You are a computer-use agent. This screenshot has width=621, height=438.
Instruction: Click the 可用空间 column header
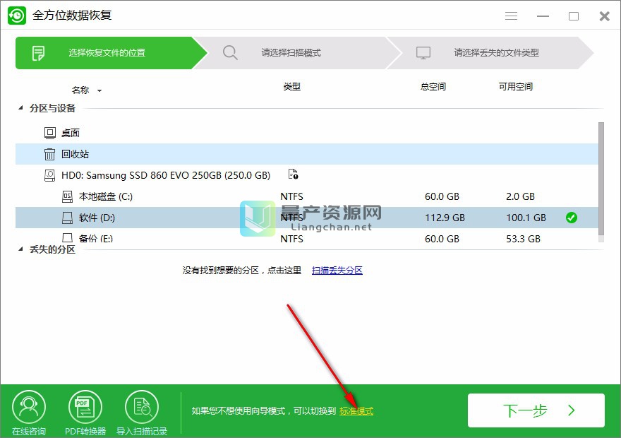point(516,86)
